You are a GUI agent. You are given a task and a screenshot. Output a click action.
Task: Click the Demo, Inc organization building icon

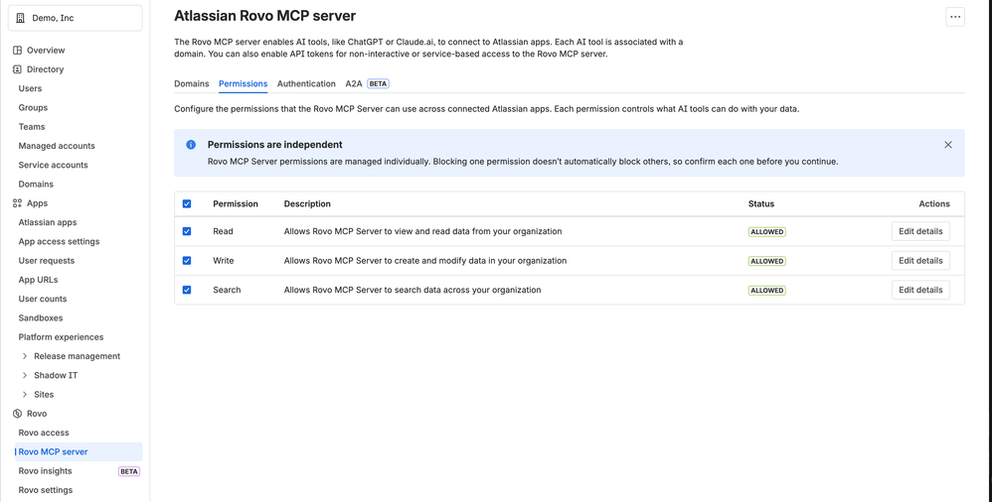click(x=20, y=18)
